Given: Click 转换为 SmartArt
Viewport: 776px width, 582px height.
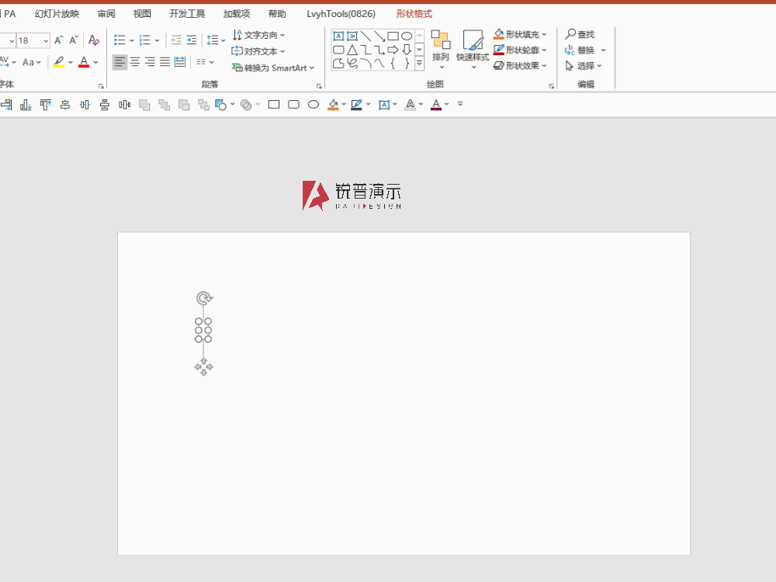Looking at the screenshot, I should pos(273,68).
